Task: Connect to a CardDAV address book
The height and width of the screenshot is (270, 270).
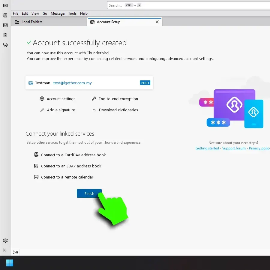Action: 73,155
